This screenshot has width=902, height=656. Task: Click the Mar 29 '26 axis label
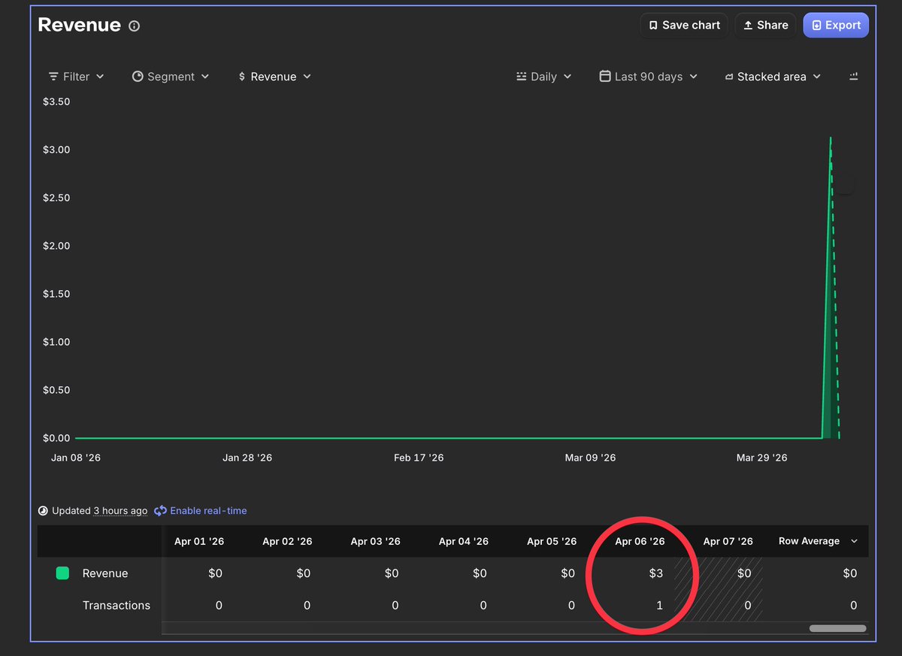[x=761, y=458]
